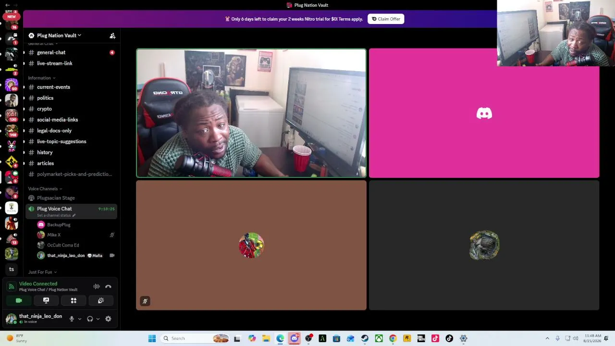Screen dimensions: 615x346
Task: Click the taskbar Search box
Action: tap(196, 338)
